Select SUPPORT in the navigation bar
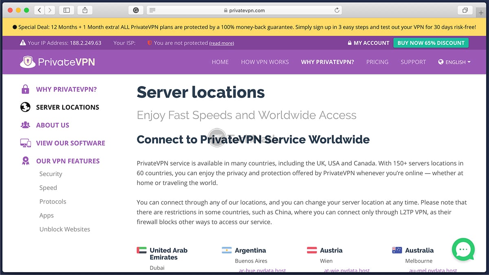The width and height of the screenshot is (489, 275). tap(413, 62)
